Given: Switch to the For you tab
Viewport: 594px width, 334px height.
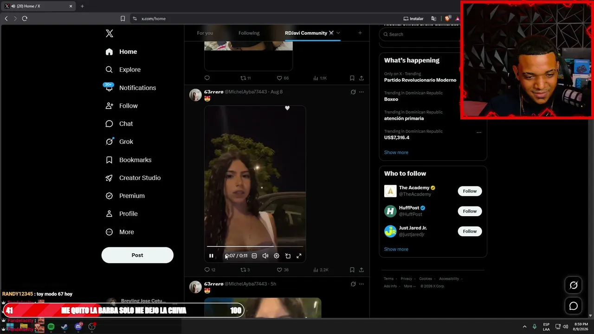Looking at the screenshot, I should [205, 33].
